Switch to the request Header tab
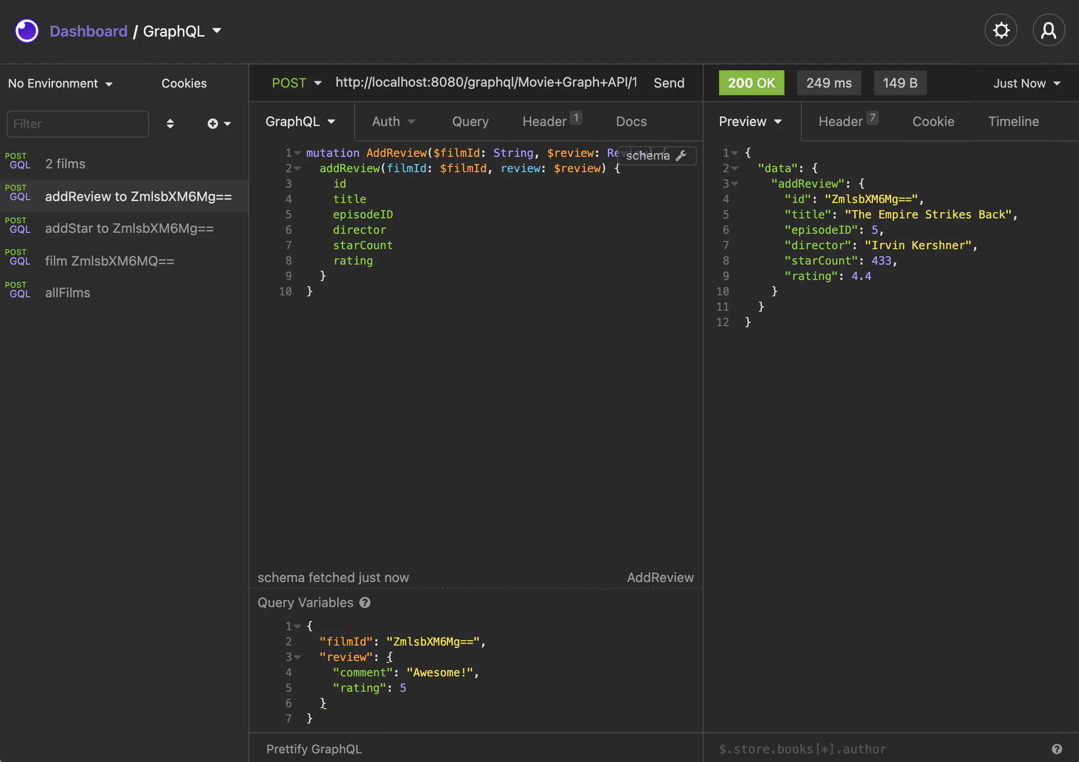Viewport: 1079px width, 762px height. pos(552,121)
